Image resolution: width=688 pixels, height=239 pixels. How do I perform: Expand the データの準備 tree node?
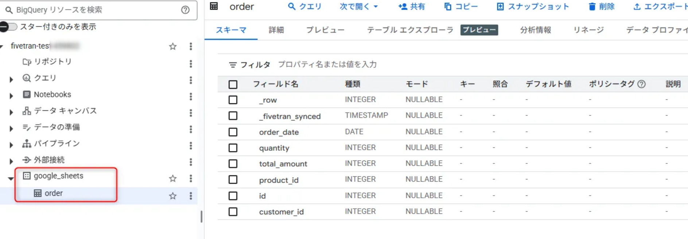[x=11, y=128]
